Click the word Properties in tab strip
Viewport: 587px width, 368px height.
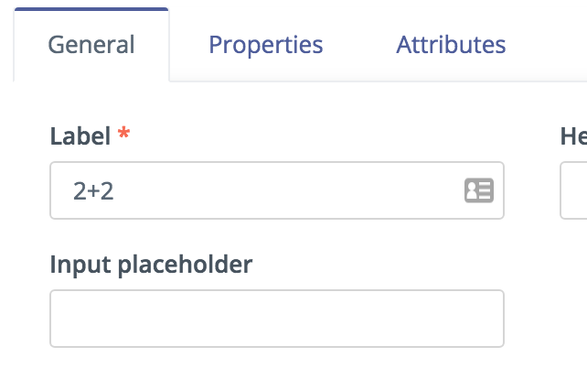[265, 45]
